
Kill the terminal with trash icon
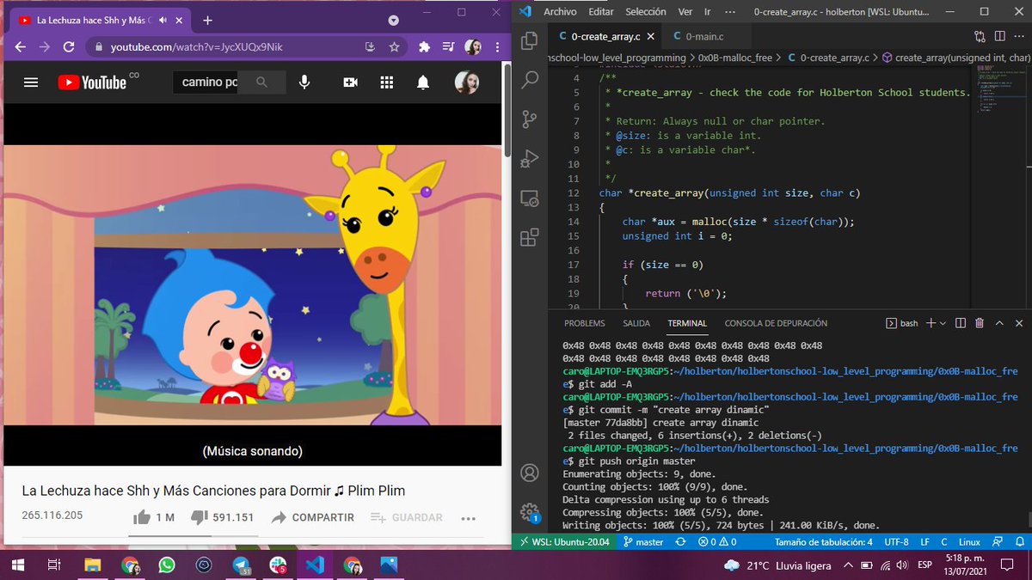(980, 323)
